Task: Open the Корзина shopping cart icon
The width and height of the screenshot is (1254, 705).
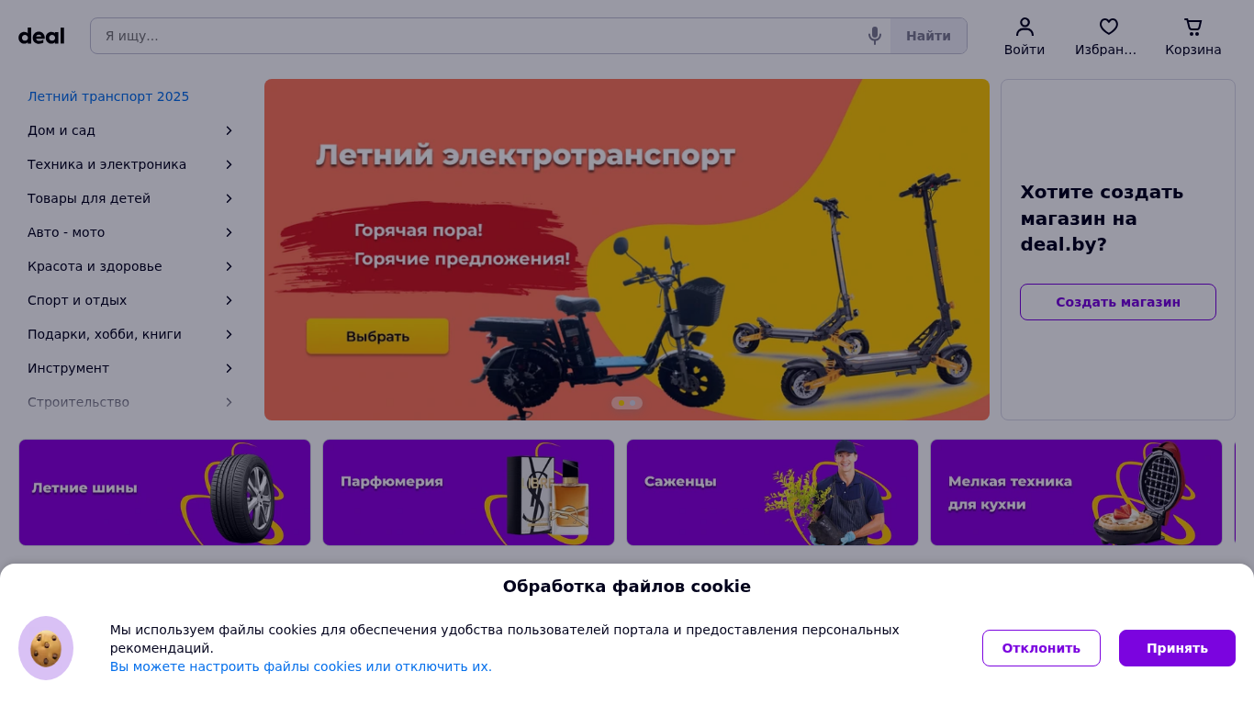Action: (1193, 27)
